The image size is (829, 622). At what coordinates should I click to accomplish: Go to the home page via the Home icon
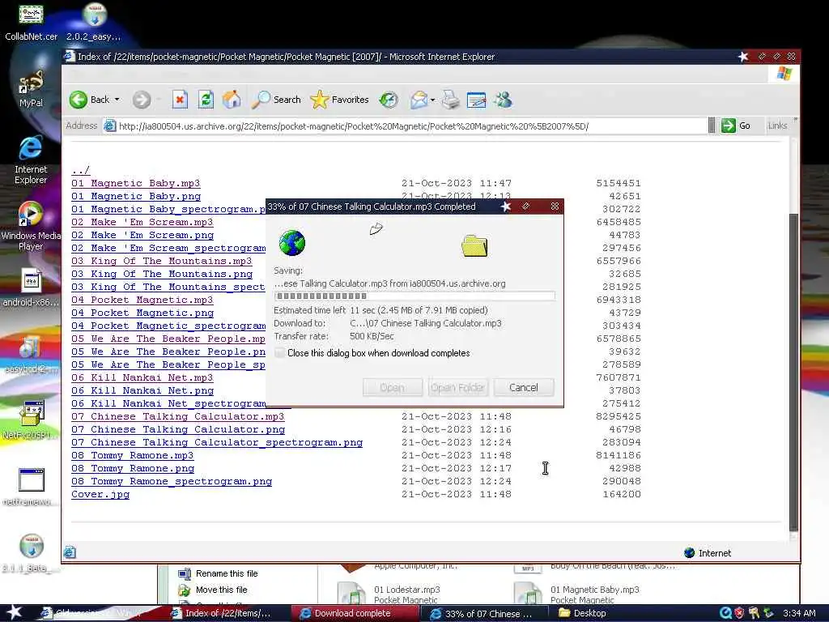[232, 100]
